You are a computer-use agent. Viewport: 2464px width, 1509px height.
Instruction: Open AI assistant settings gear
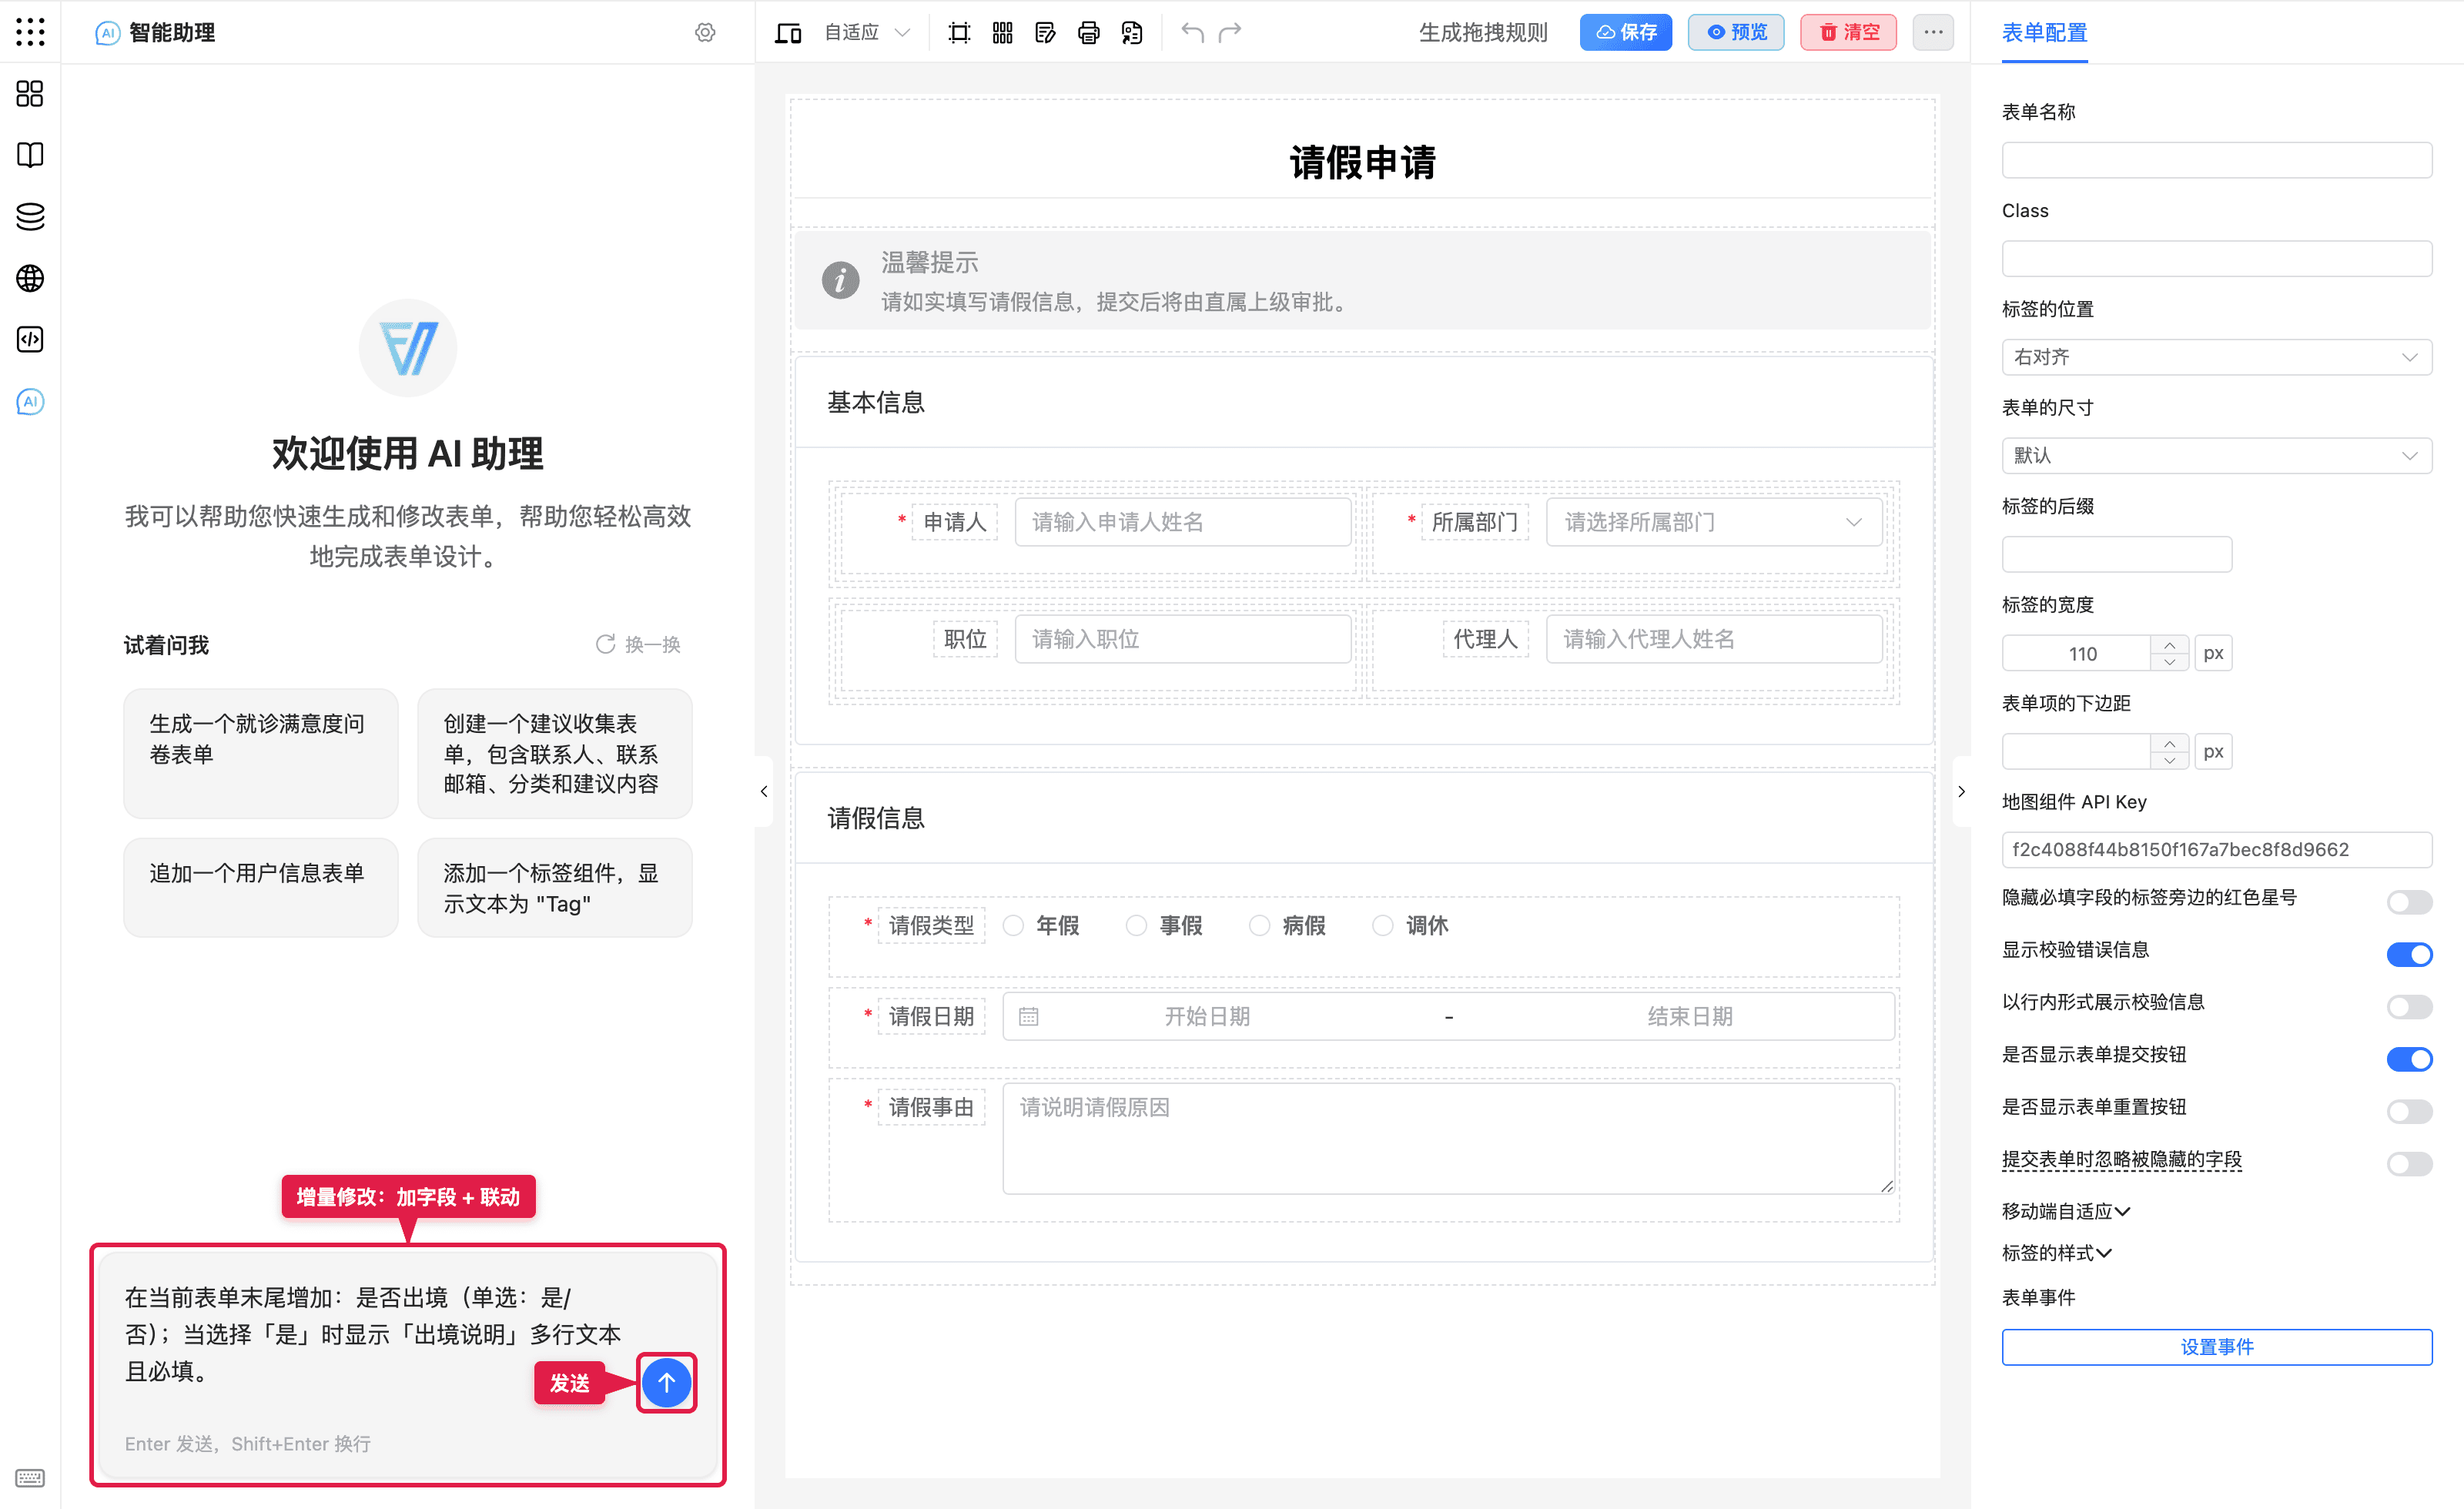[x=705, y=32]
